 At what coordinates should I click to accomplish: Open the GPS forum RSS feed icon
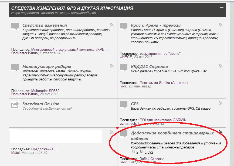[221, 103]
